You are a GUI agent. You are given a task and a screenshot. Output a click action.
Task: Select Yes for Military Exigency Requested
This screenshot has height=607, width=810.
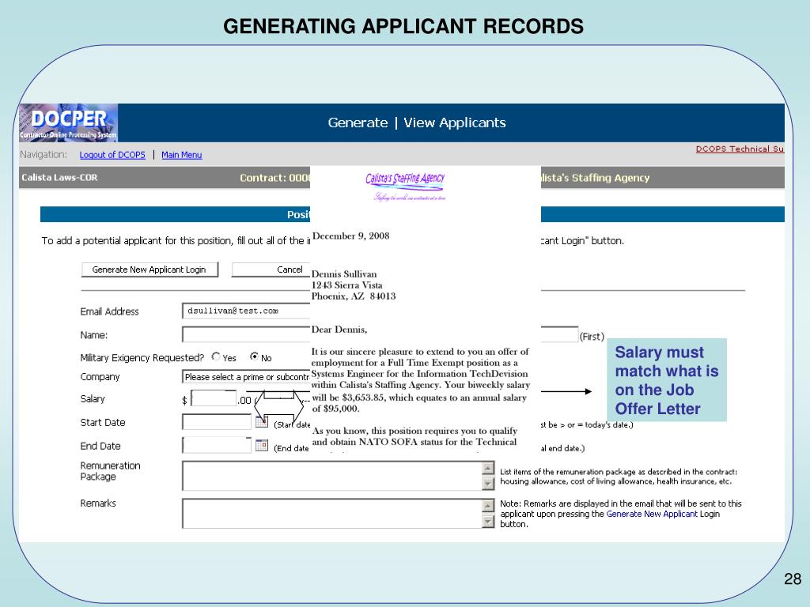(216, 356)
